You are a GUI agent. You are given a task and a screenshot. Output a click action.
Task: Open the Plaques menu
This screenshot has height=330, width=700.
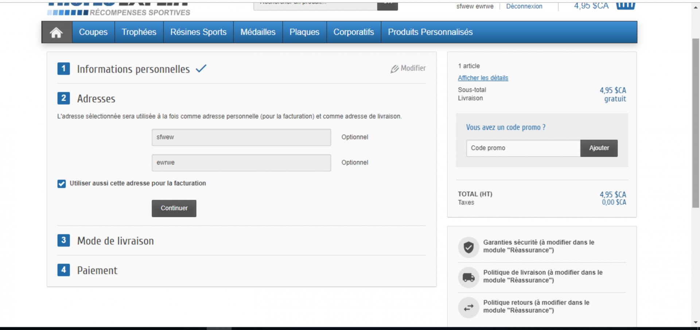point(304,32)
